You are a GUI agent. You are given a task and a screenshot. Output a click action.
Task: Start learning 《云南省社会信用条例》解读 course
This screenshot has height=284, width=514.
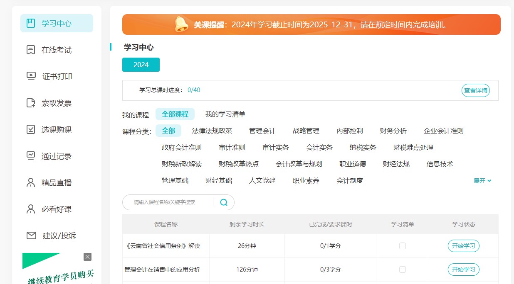[x=463, y=245]
